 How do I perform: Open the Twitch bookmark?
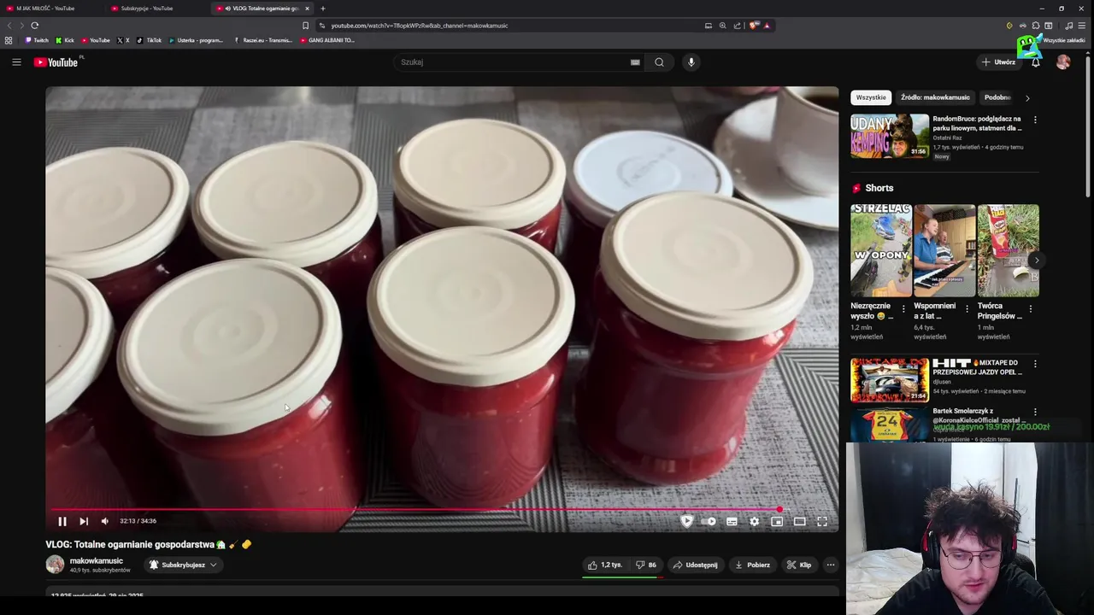[37, 40]
